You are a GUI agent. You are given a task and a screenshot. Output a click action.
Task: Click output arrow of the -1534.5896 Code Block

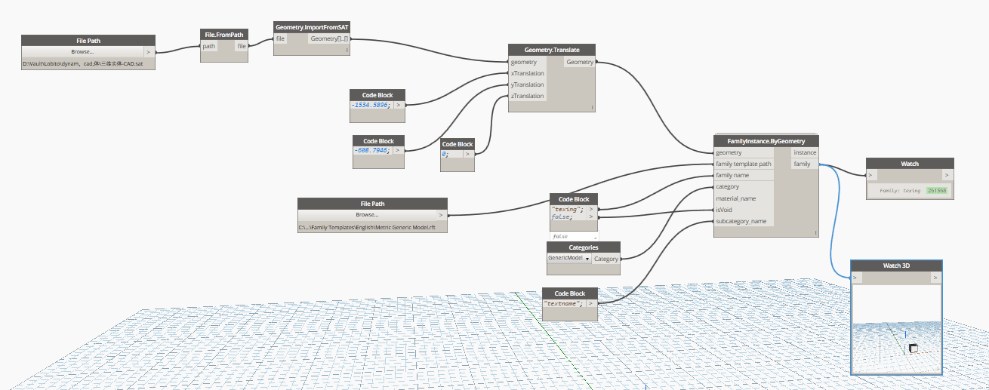399,105
